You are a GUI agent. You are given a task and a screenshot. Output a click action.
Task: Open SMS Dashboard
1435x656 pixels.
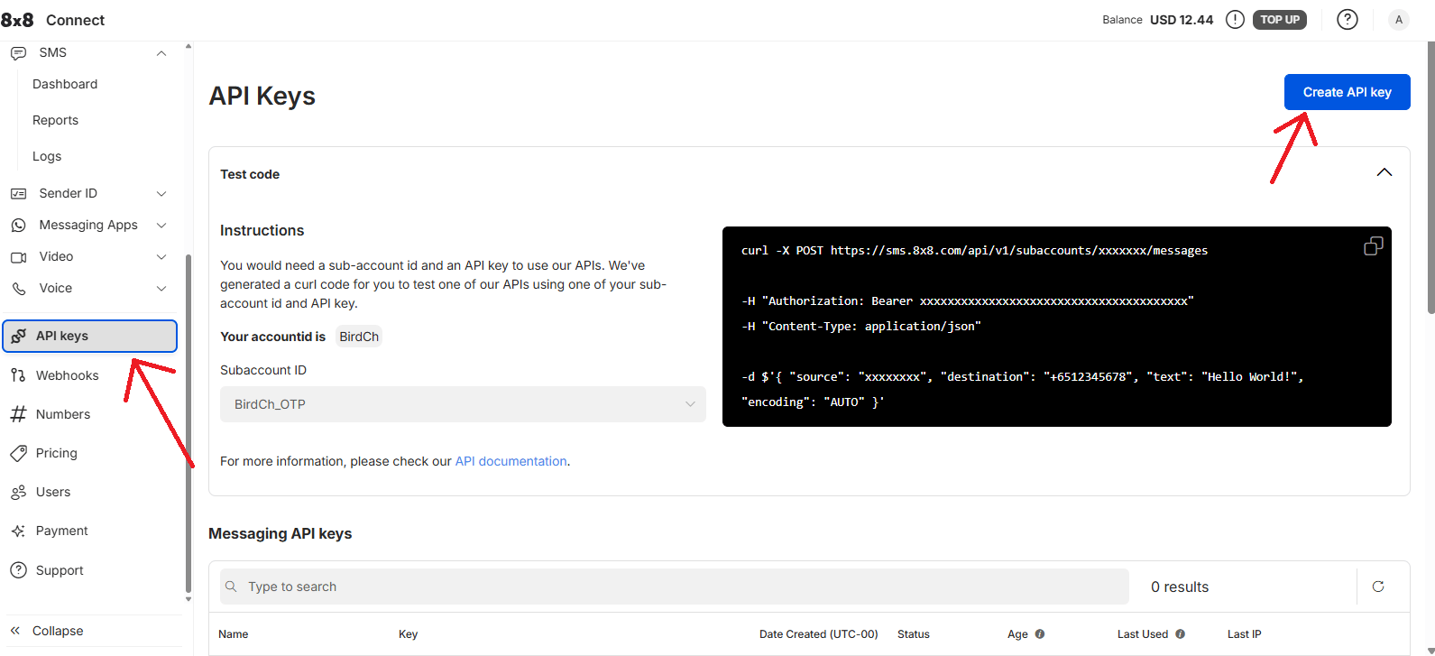click(65, 84)
